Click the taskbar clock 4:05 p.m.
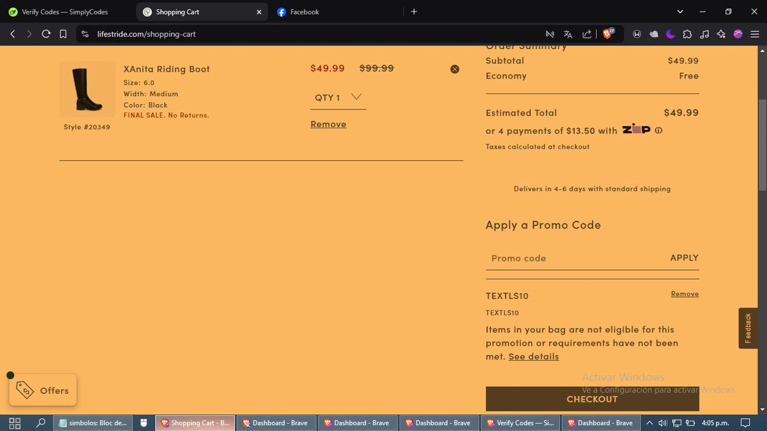Image resolution: width=767 pixels, height=431 pixels. point(715,423)
